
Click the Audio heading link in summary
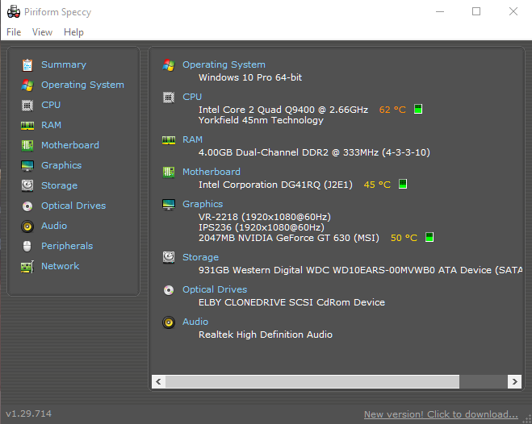(195, 322)
